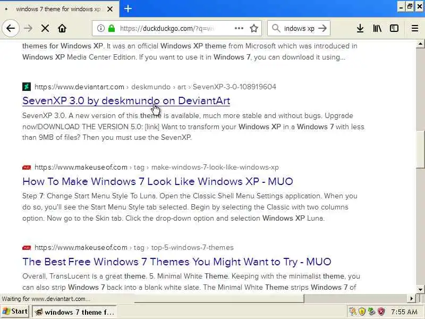
Task: Open SevenXP 3.0 by deskmundo on DeviantArt
Action: click(x=126, y=100)
